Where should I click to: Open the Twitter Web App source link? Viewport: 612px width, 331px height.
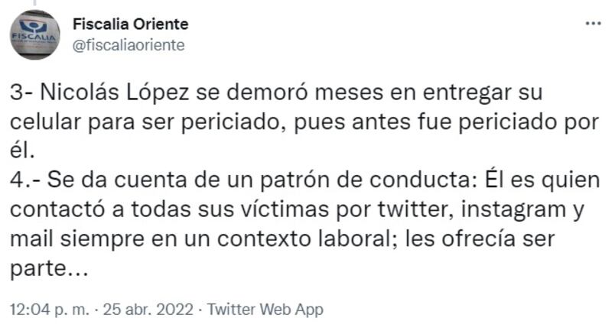pos(265,310)
